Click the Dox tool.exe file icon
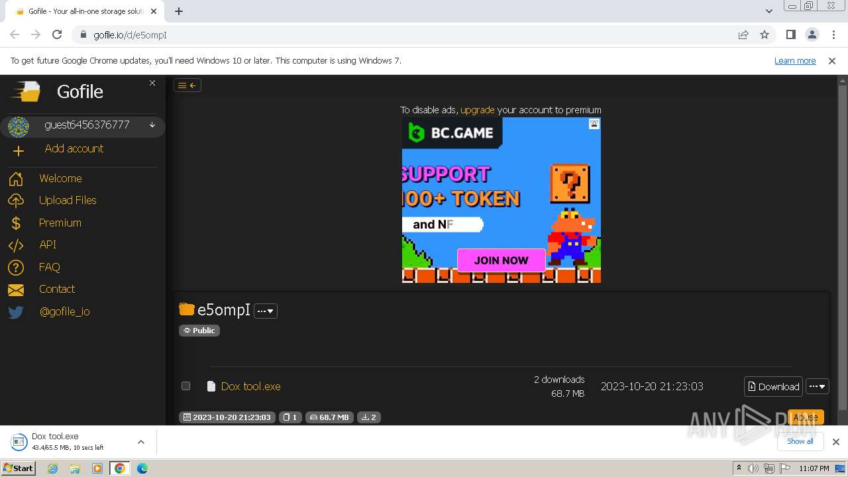848x477 pixels. tap(211, 386)
